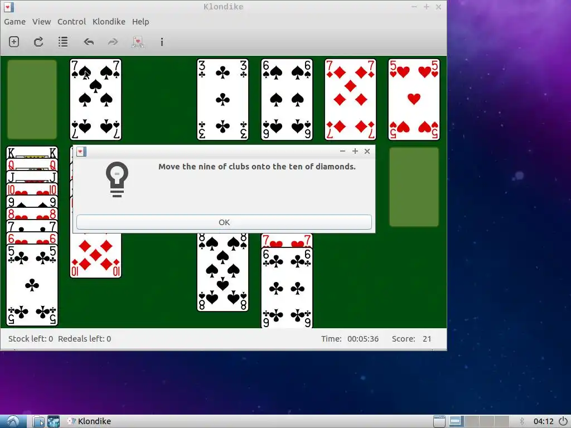Select the five of hearts foundation

414,99
